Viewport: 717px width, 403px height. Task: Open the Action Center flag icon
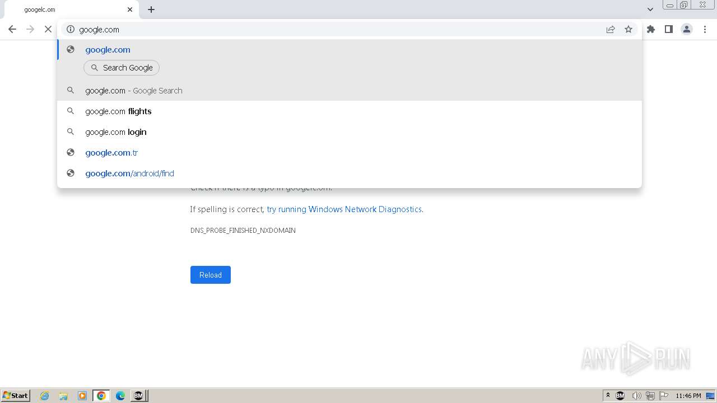tap(664, 396)
